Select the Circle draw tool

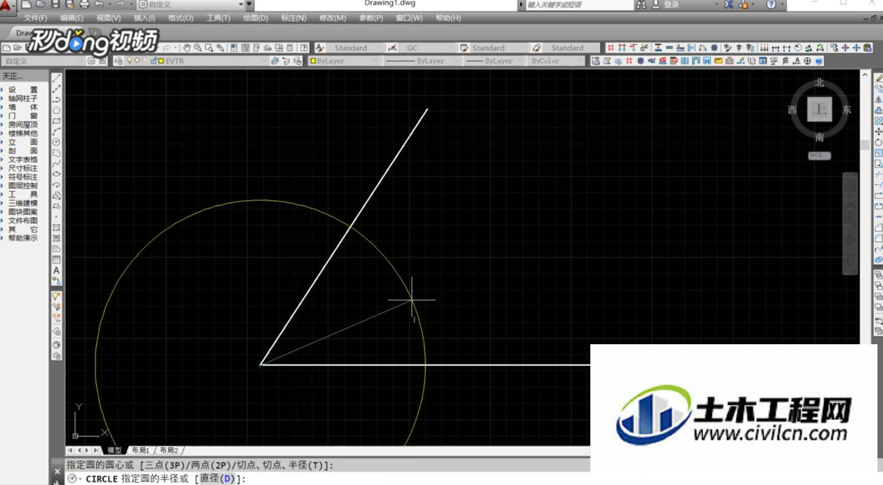click(57, 142)
